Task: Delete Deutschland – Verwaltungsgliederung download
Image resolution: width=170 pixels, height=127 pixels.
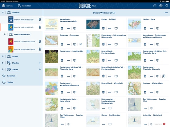Action: pos(62,92)
